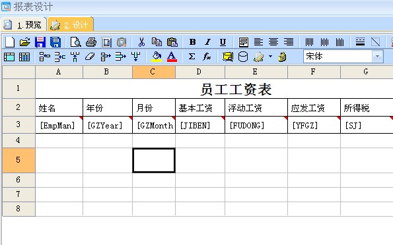Select column A header
Screen dimensions: 393x245
tap(59, 72)
